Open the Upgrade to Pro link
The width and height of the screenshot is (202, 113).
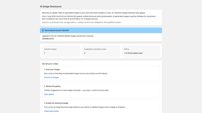(48, 38)
